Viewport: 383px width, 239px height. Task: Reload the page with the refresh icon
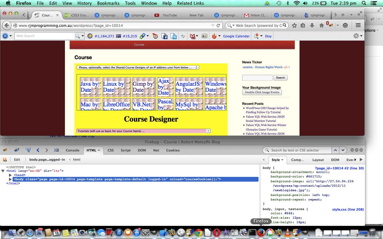coord(218,25)
